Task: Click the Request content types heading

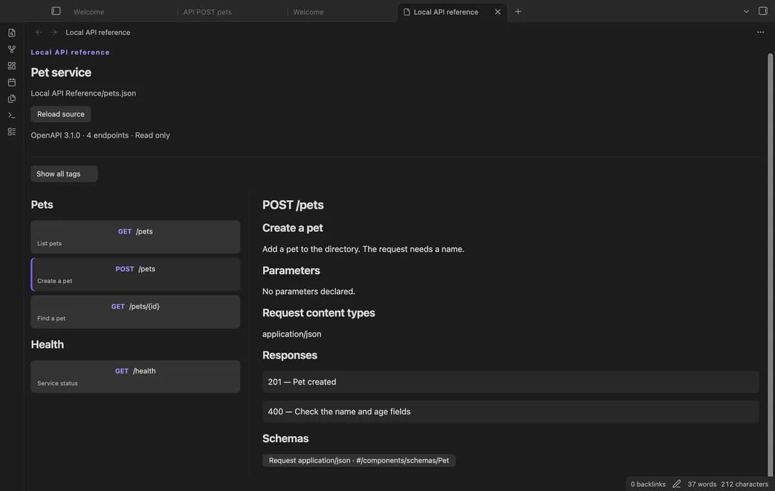Action: point(318,313)
